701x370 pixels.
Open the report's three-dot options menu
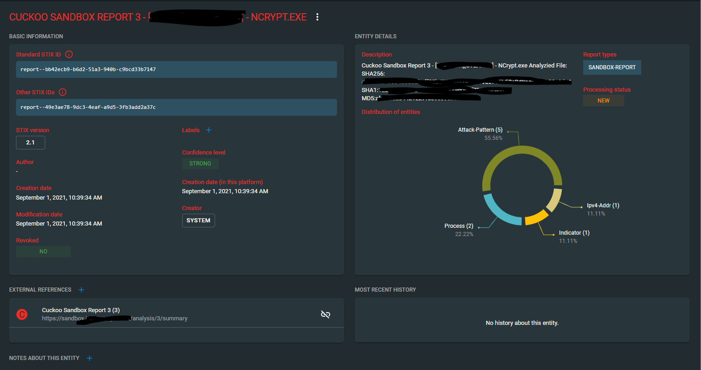click(317, 16)
